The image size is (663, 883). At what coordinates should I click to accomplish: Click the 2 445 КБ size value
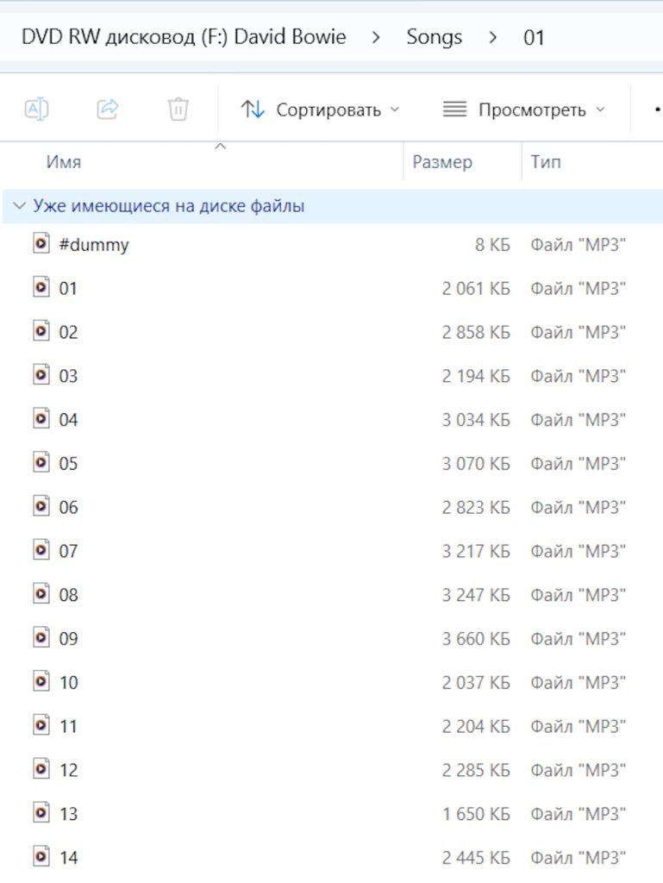pyautogui.click(x=476, y=858)
